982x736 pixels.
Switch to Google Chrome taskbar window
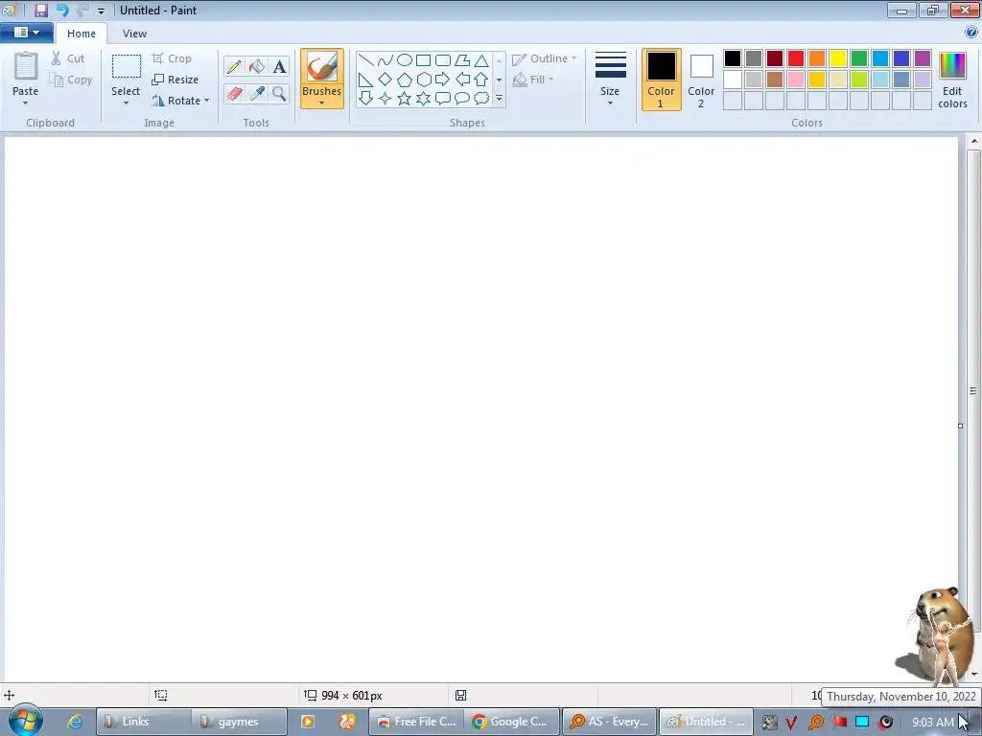coord(511,722)
